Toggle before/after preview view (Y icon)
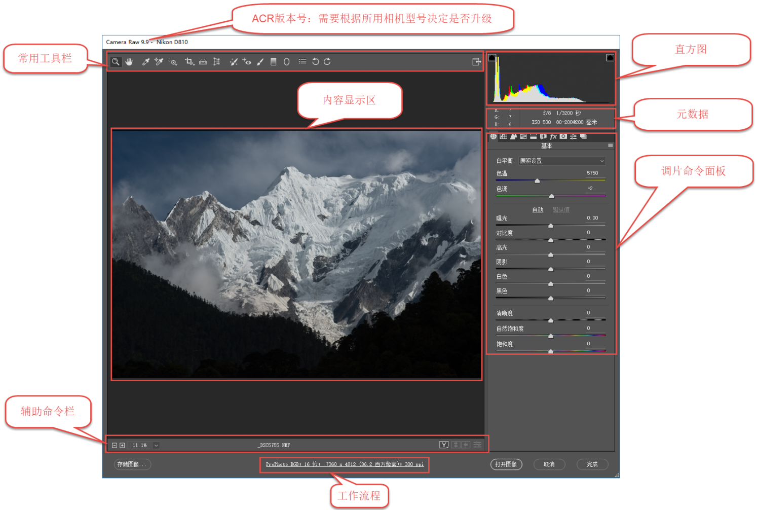This screenshot has height=510, width=757. [444, 445]
